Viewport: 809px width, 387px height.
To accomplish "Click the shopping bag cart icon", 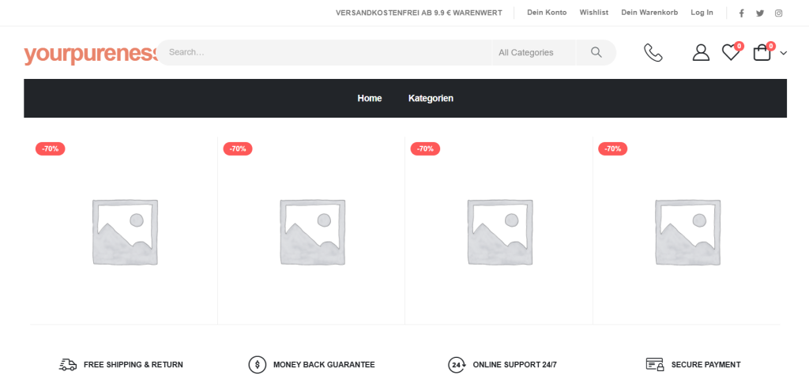I will point(762,53).
